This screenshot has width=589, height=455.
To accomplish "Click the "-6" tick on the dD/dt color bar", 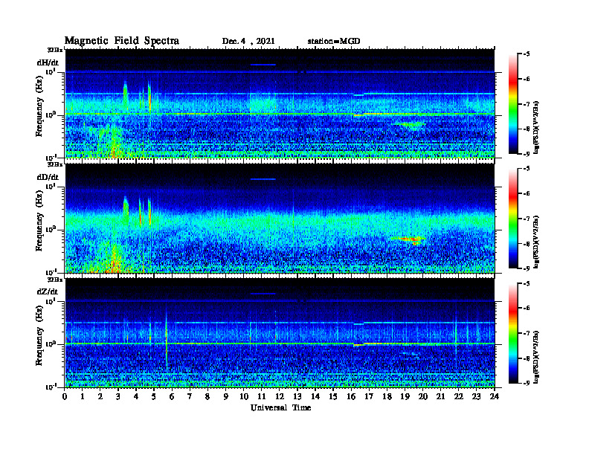I will click(x=527, y=194).
